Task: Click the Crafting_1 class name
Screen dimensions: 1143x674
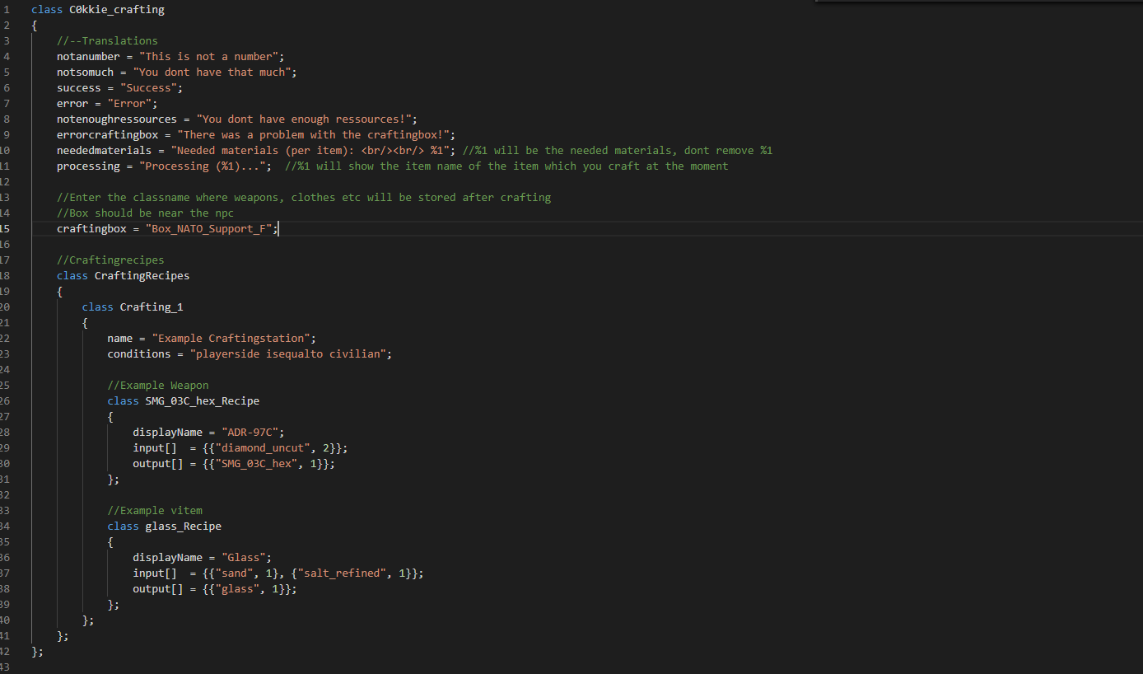Action: click(x=152, y=307)
